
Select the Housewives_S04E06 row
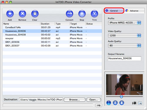tap(52, 31)
